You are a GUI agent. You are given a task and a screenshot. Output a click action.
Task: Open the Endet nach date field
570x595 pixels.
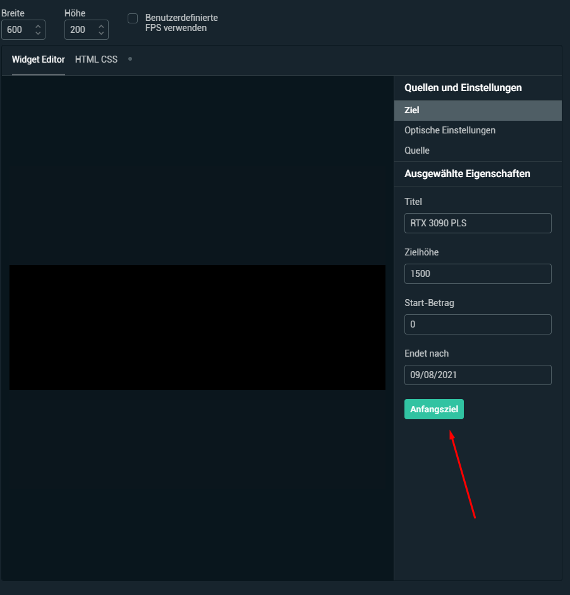[477, 375]
